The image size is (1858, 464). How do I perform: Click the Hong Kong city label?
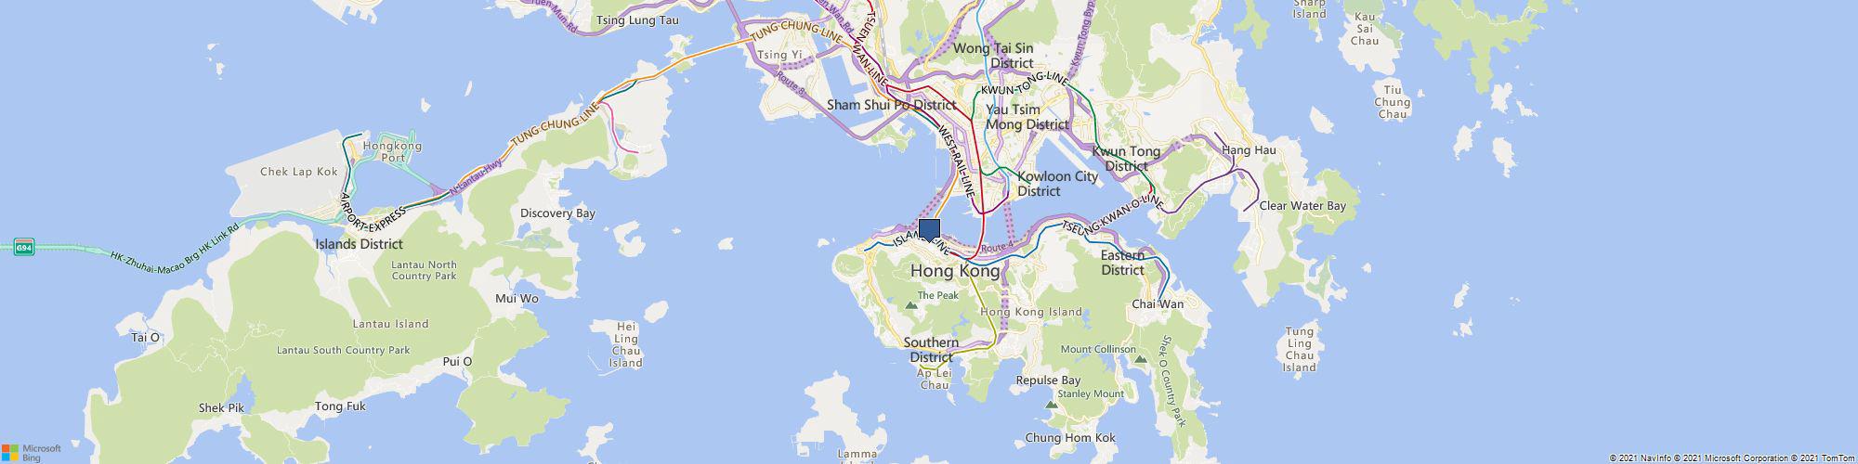click(955, 271)
